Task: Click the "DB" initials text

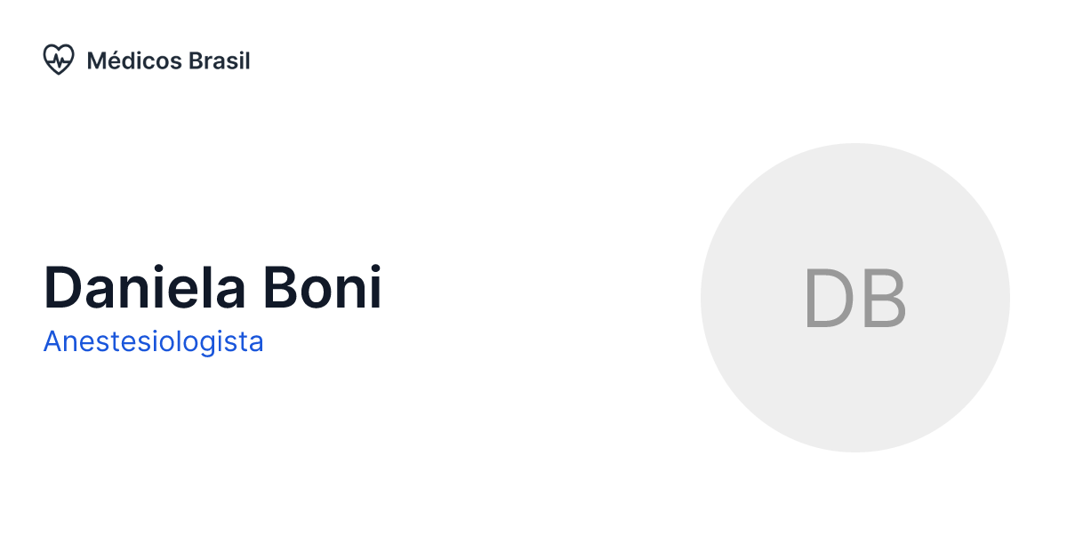Action: coord(854,299)
